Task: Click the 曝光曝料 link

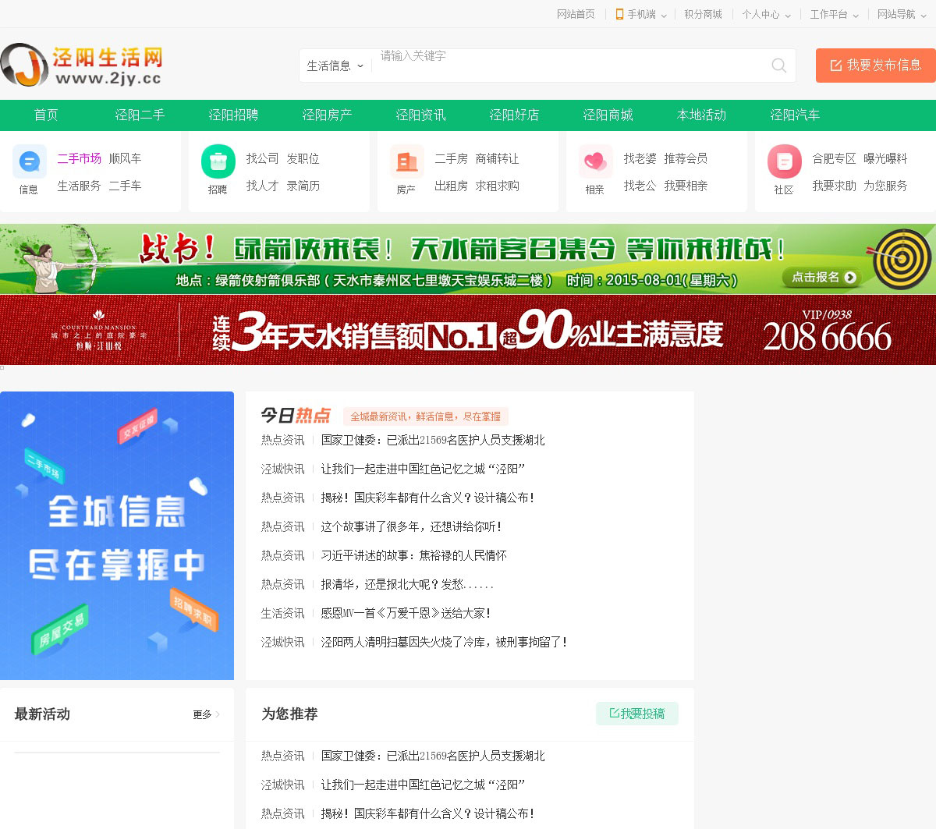Action: tap(885, 158)
